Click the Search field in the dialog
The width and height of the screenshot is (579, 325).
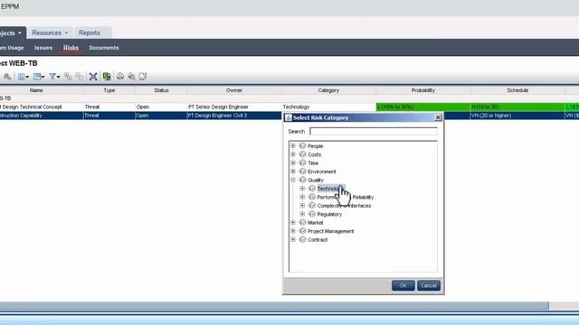click(374, 131)
